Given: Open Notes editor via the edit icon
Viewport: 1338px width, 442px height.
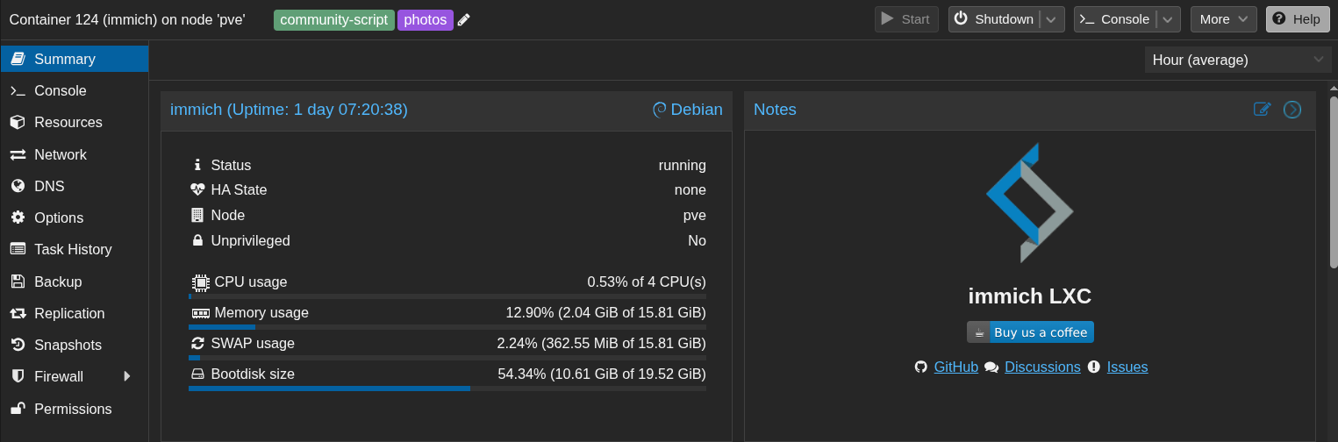Looking at the screenshot, I should (x=1262, y=110).
